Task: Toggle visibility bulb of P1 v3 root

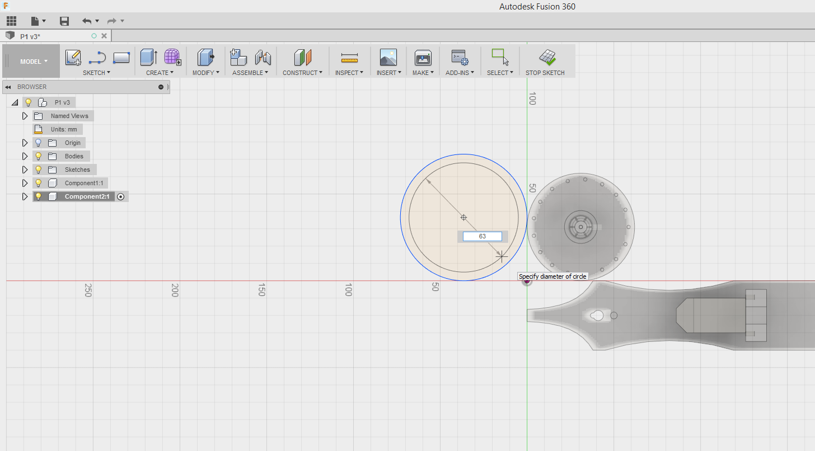Action: point(28,102)
